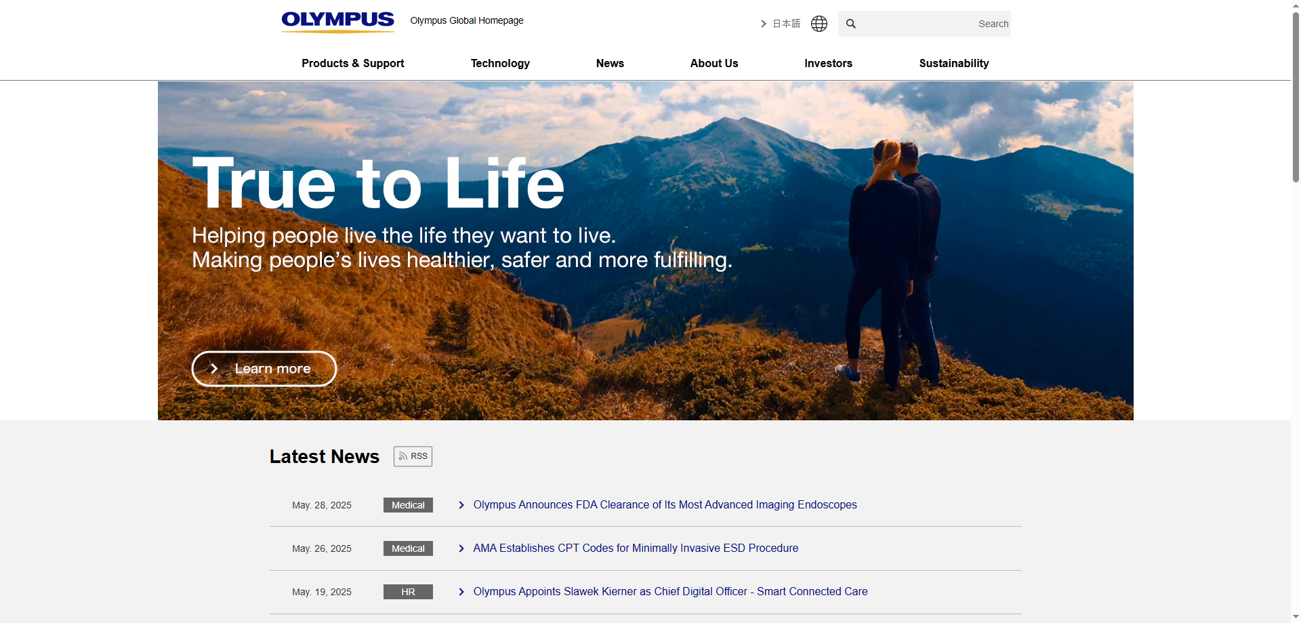Image resolution: width=1301 pixels, height=623 pixels.
Task: Click the vertical page scrollbar thumb
Action: pos(1296,95)
